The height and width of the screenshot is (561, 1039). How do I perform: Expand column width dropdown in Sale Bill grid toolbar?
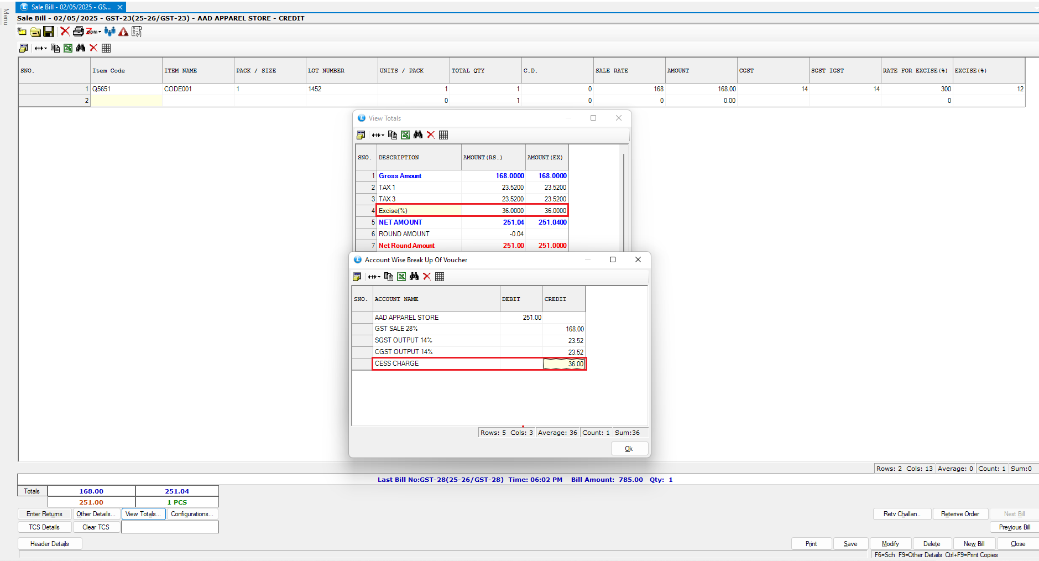(x=41, y=48)
